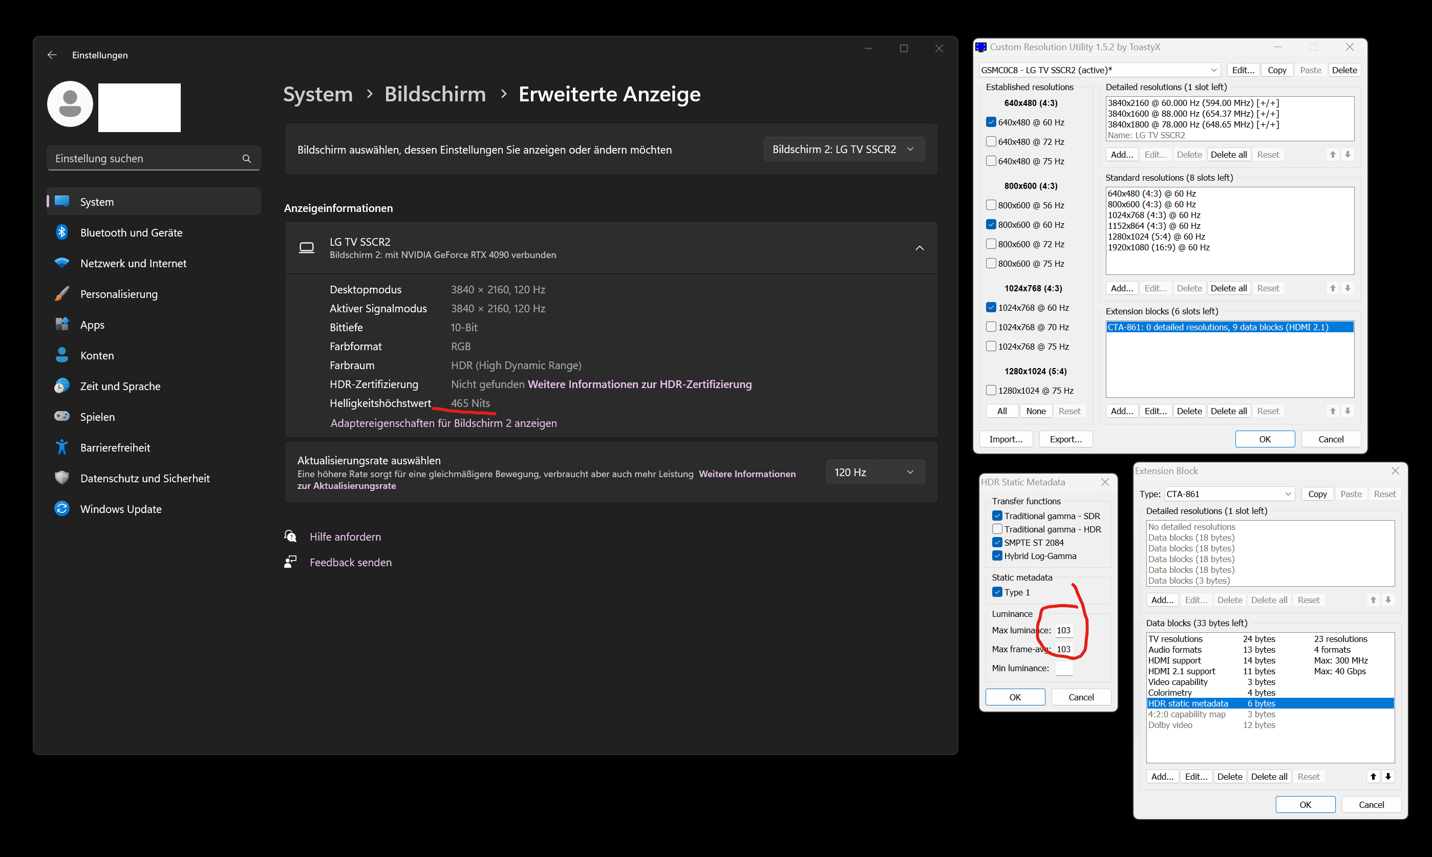Click the Import button in CRU main window
1432x857 pixels.
[x=1009, y=439]
